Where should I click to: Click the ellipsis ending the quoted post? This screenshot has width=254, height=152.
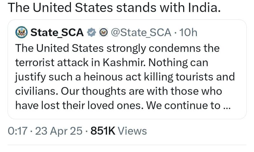pos(227,108)
